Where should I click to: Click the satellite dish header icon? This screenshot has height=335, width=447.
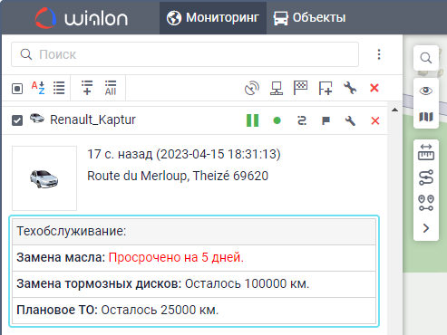pyautogui.click(x=252, y=88)
